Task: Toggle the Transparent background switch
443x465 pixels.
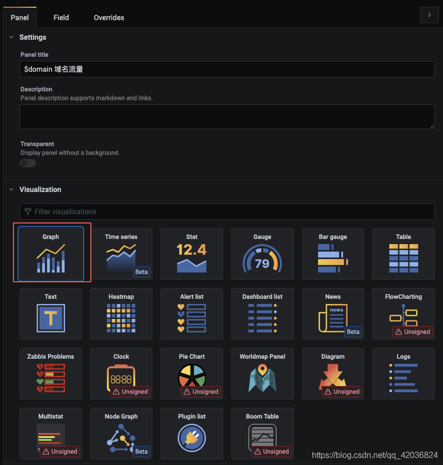Action: 28,163
